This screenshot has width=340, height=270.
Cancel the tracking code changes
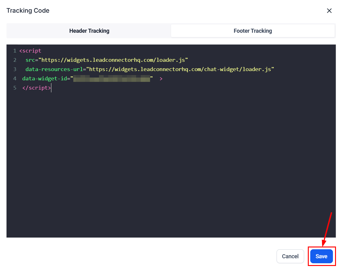click(290, 256)
